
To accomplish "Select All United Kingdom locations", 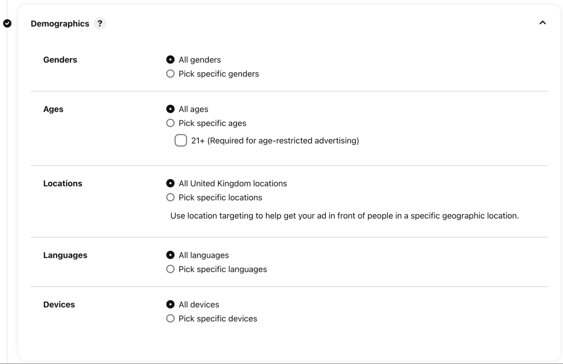I will [170, 183].
